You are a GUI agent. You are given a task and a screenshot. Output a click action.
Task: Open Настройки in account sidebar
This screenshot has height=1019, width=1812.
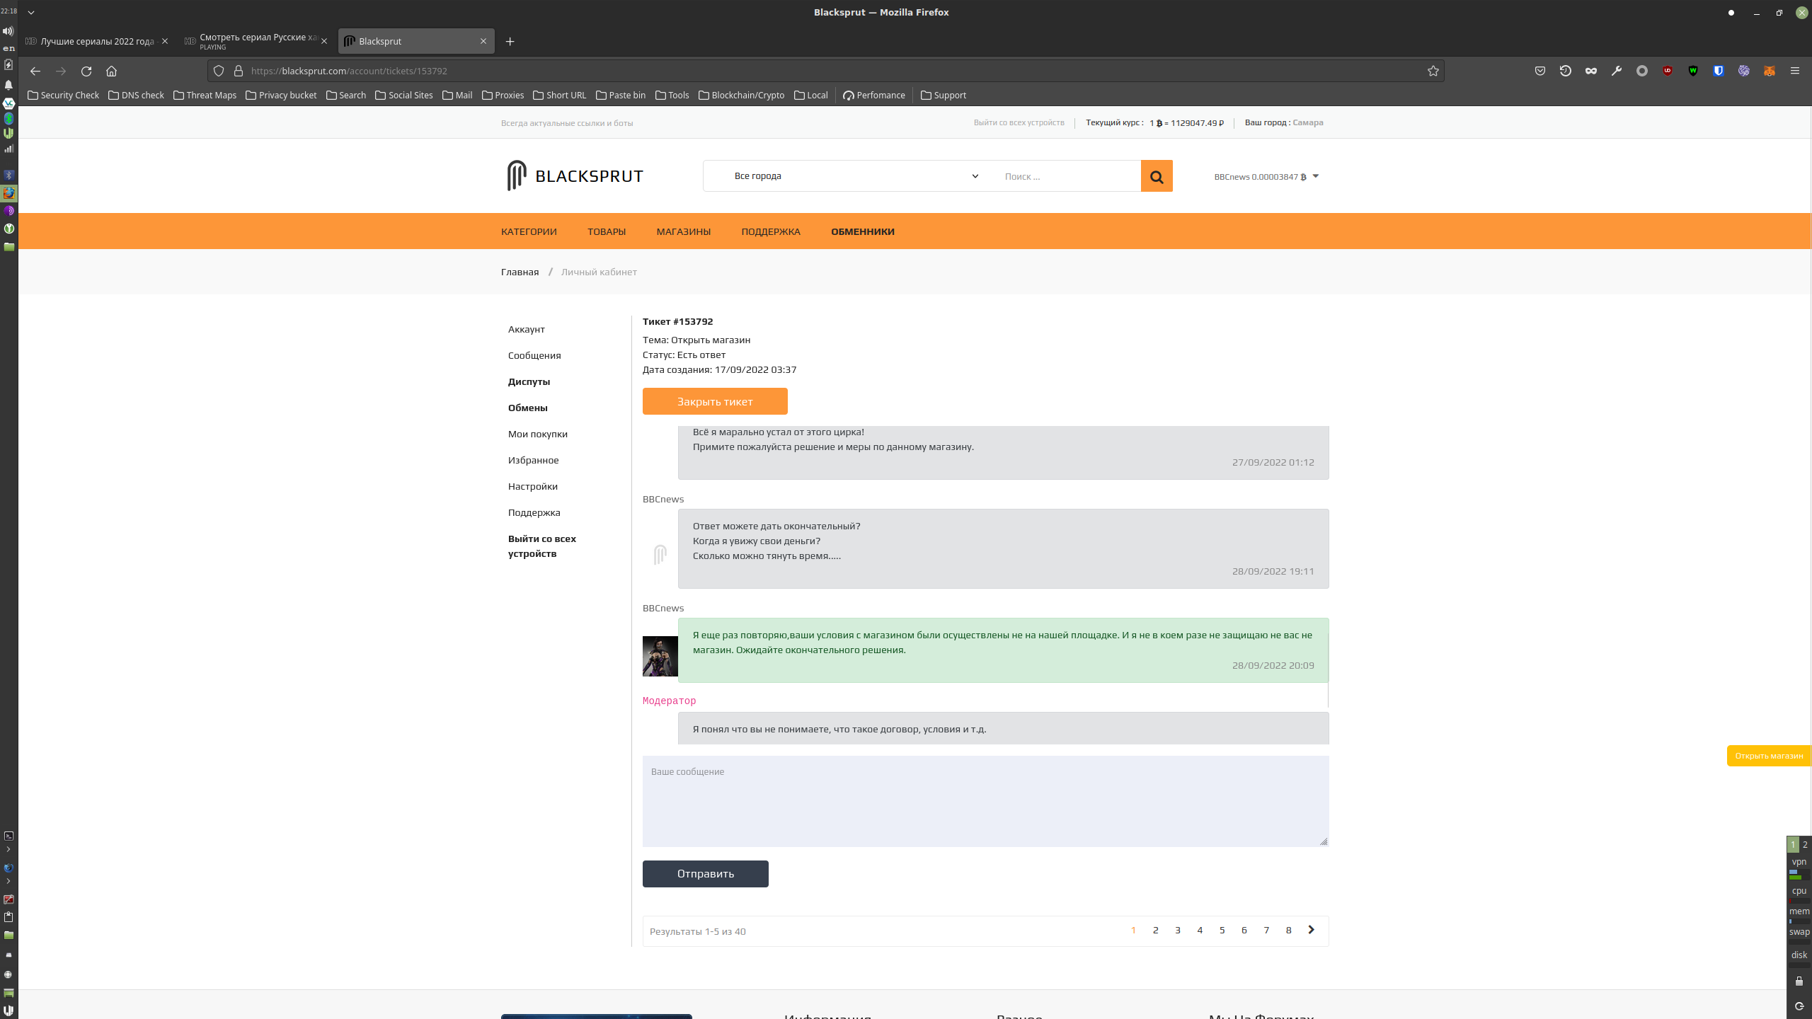532,486
